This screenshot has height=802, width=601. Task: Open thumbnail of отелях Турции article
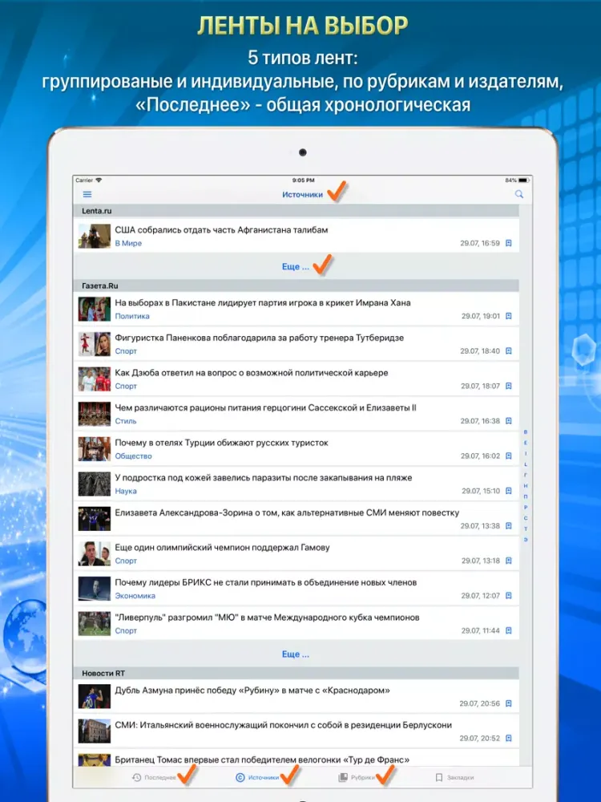coord(95,449)
